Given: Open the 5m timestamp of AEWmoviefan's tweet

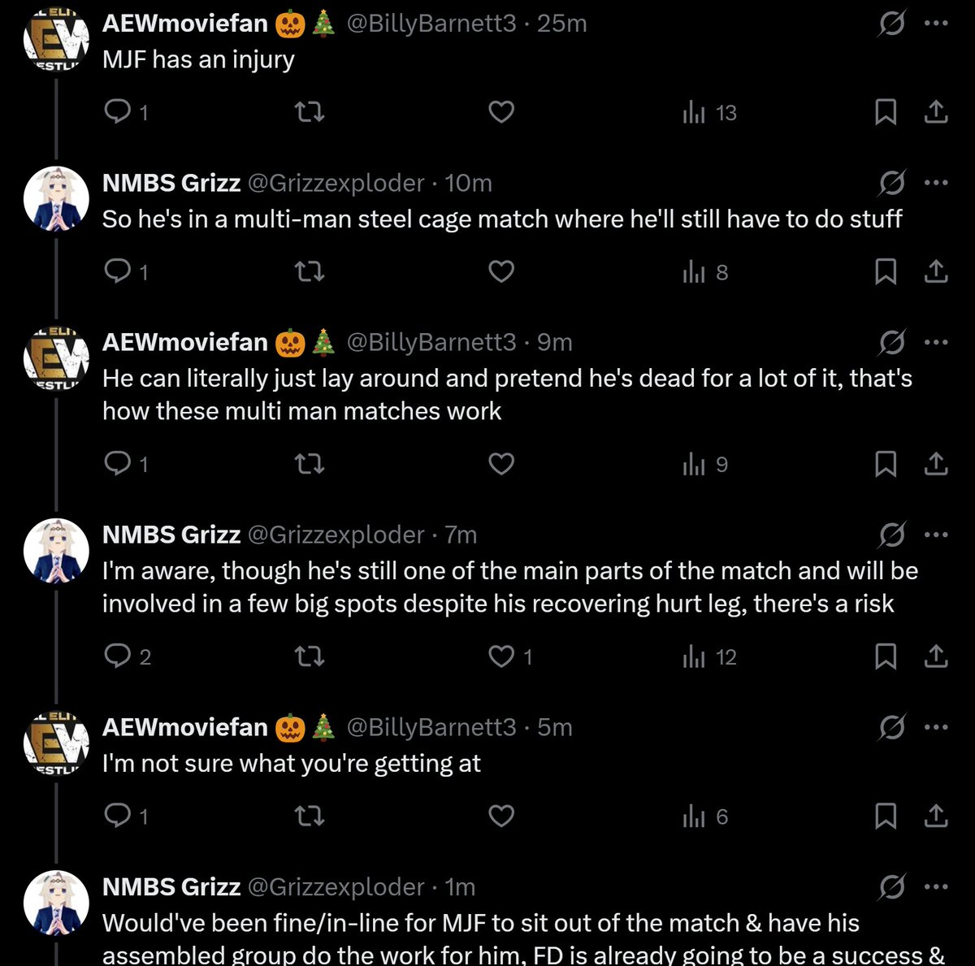Looking at the screenshot, I should coord(555,727).
